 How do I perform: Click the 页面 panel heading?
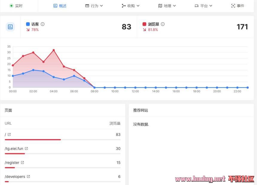(8, 110)
